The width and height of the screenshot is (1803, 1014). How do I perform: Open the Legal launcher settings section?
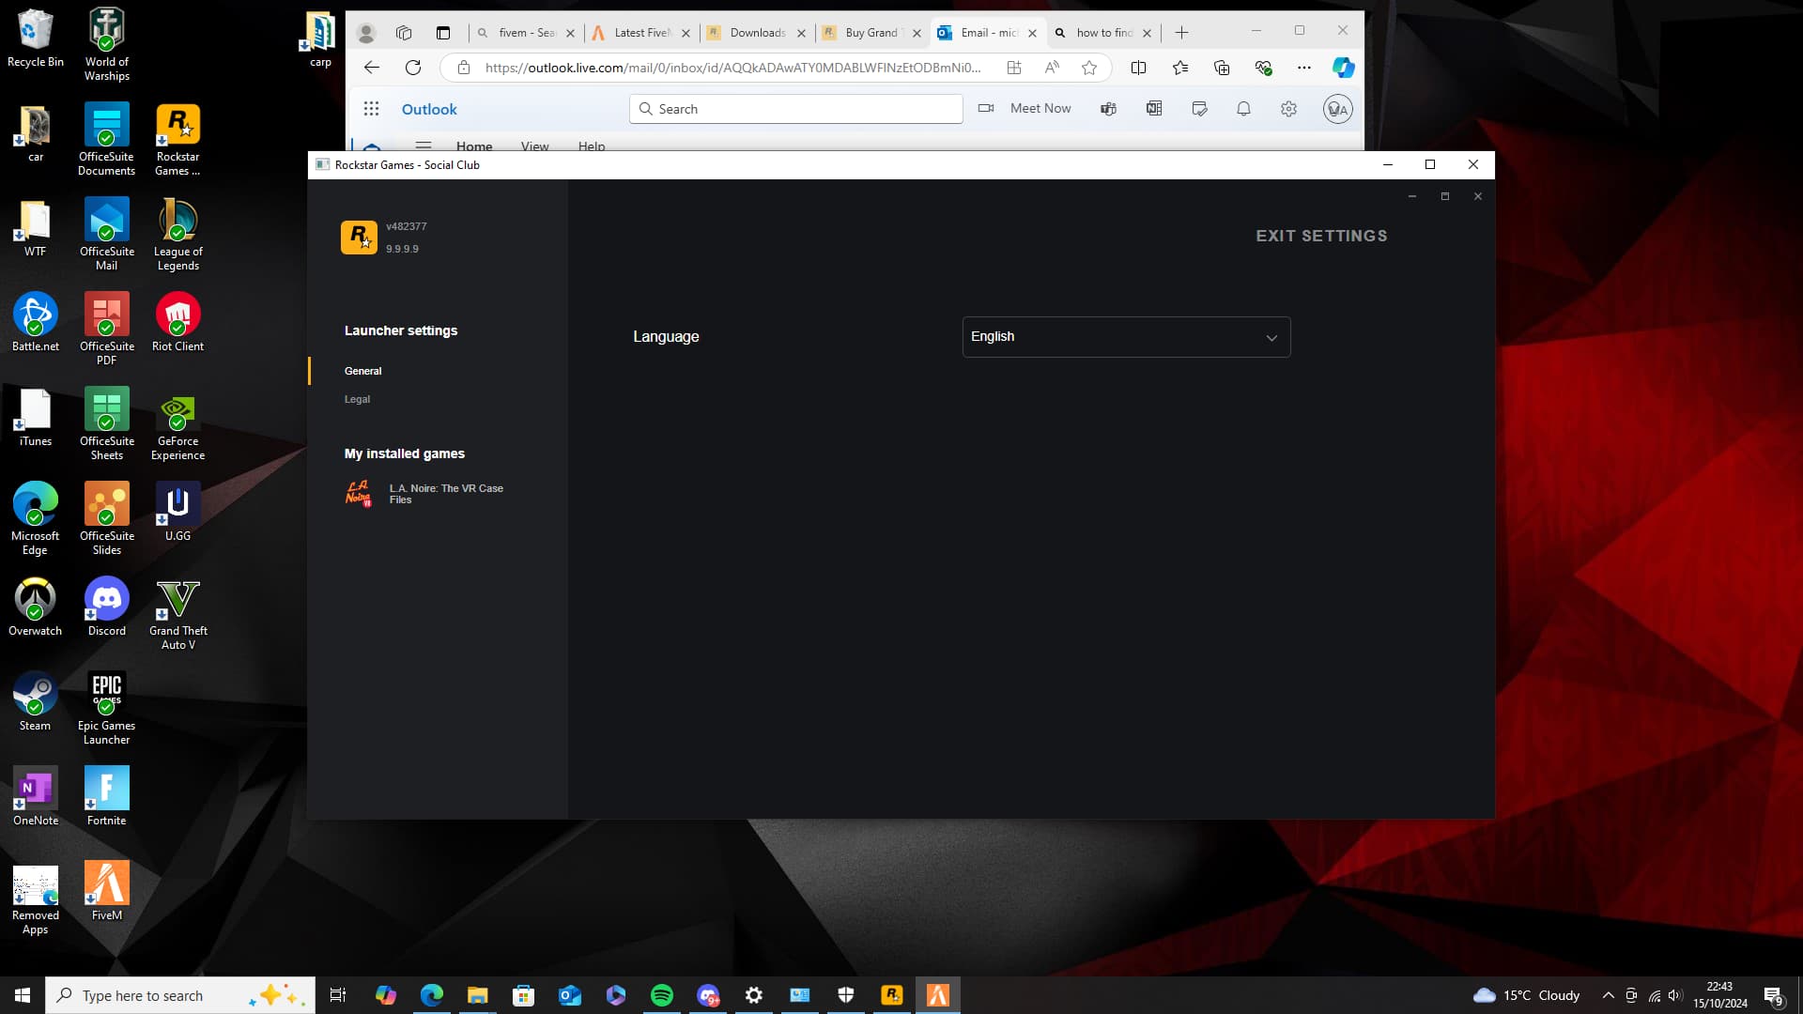pyautogui.click(x=357, y=399)
